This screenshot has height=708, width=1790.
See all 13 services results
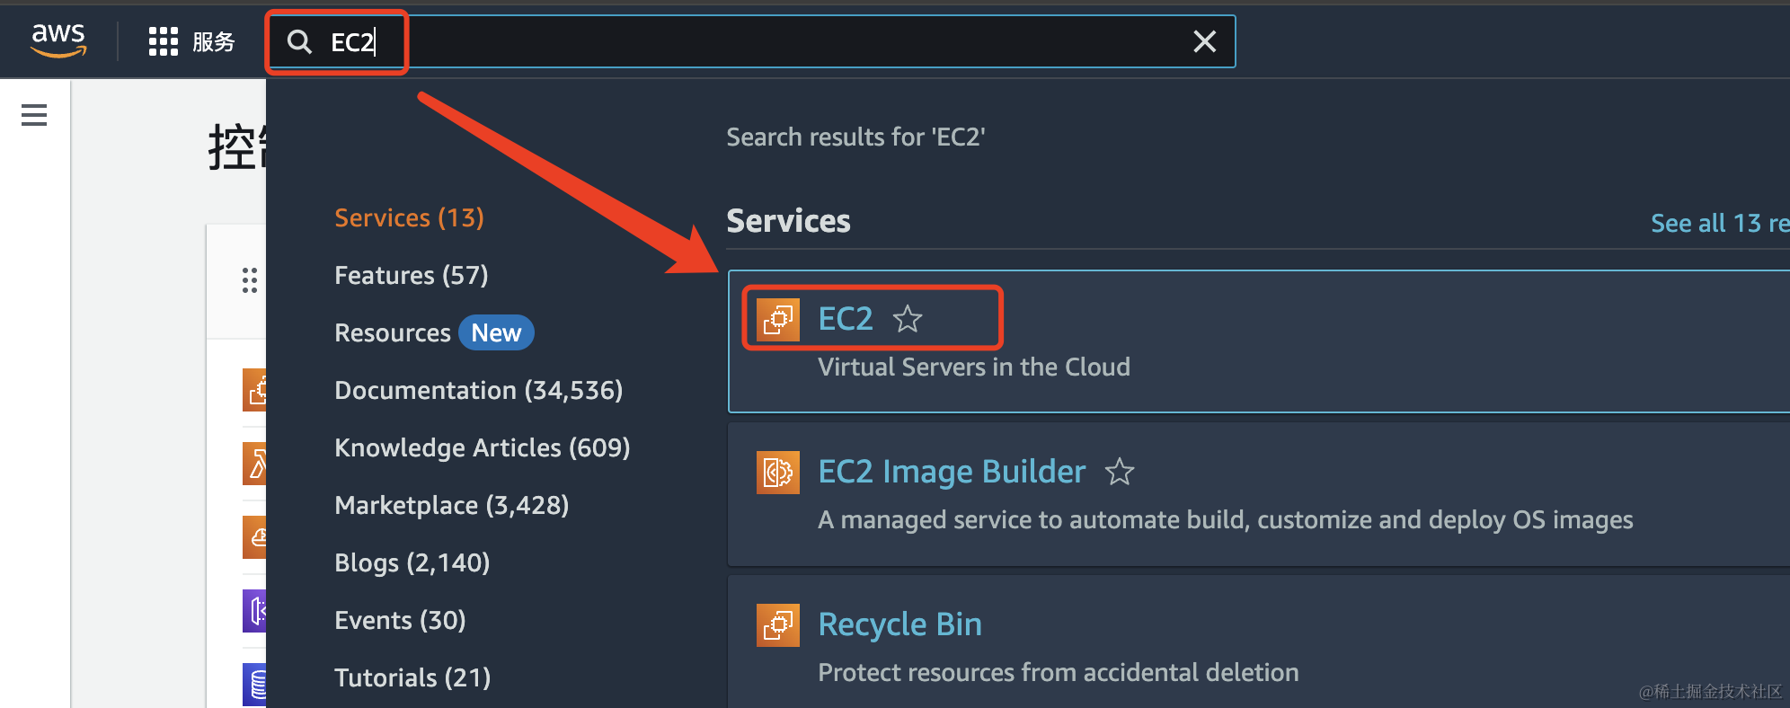click(x=1720, y=223)
